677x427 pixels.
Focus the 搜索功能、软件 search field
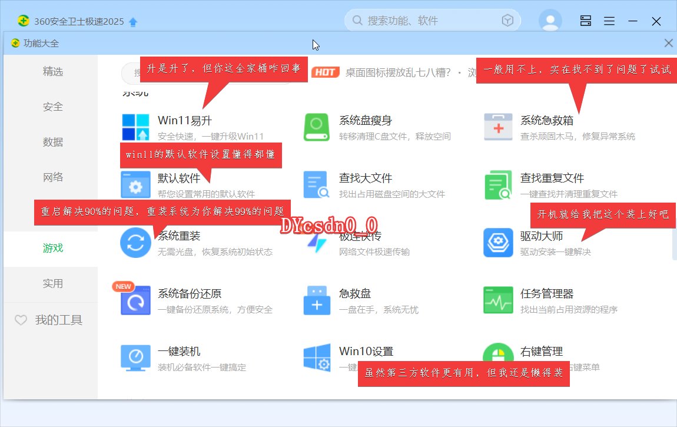(432, 20)
